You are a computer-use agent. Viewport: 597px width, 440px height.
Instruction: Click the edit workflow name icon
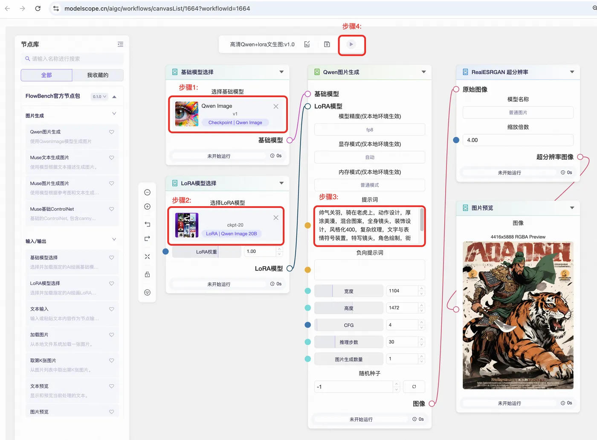(x=307, y=44)
